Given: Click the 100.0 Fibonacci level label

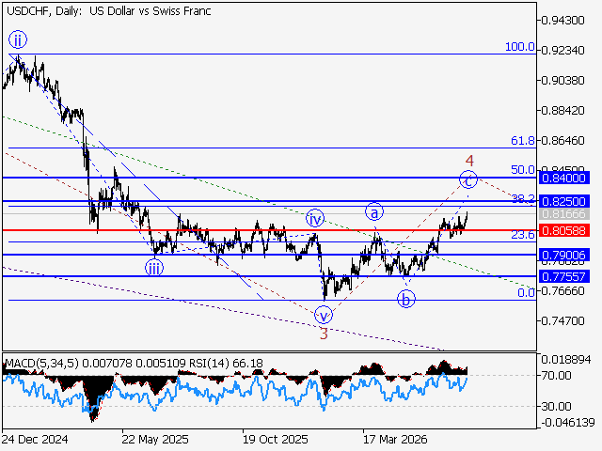Looking at the screenshot, I should point(520,47).
